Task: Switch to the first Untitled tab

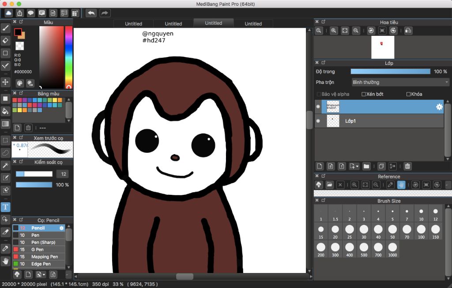Action: (x=133, y=24)
